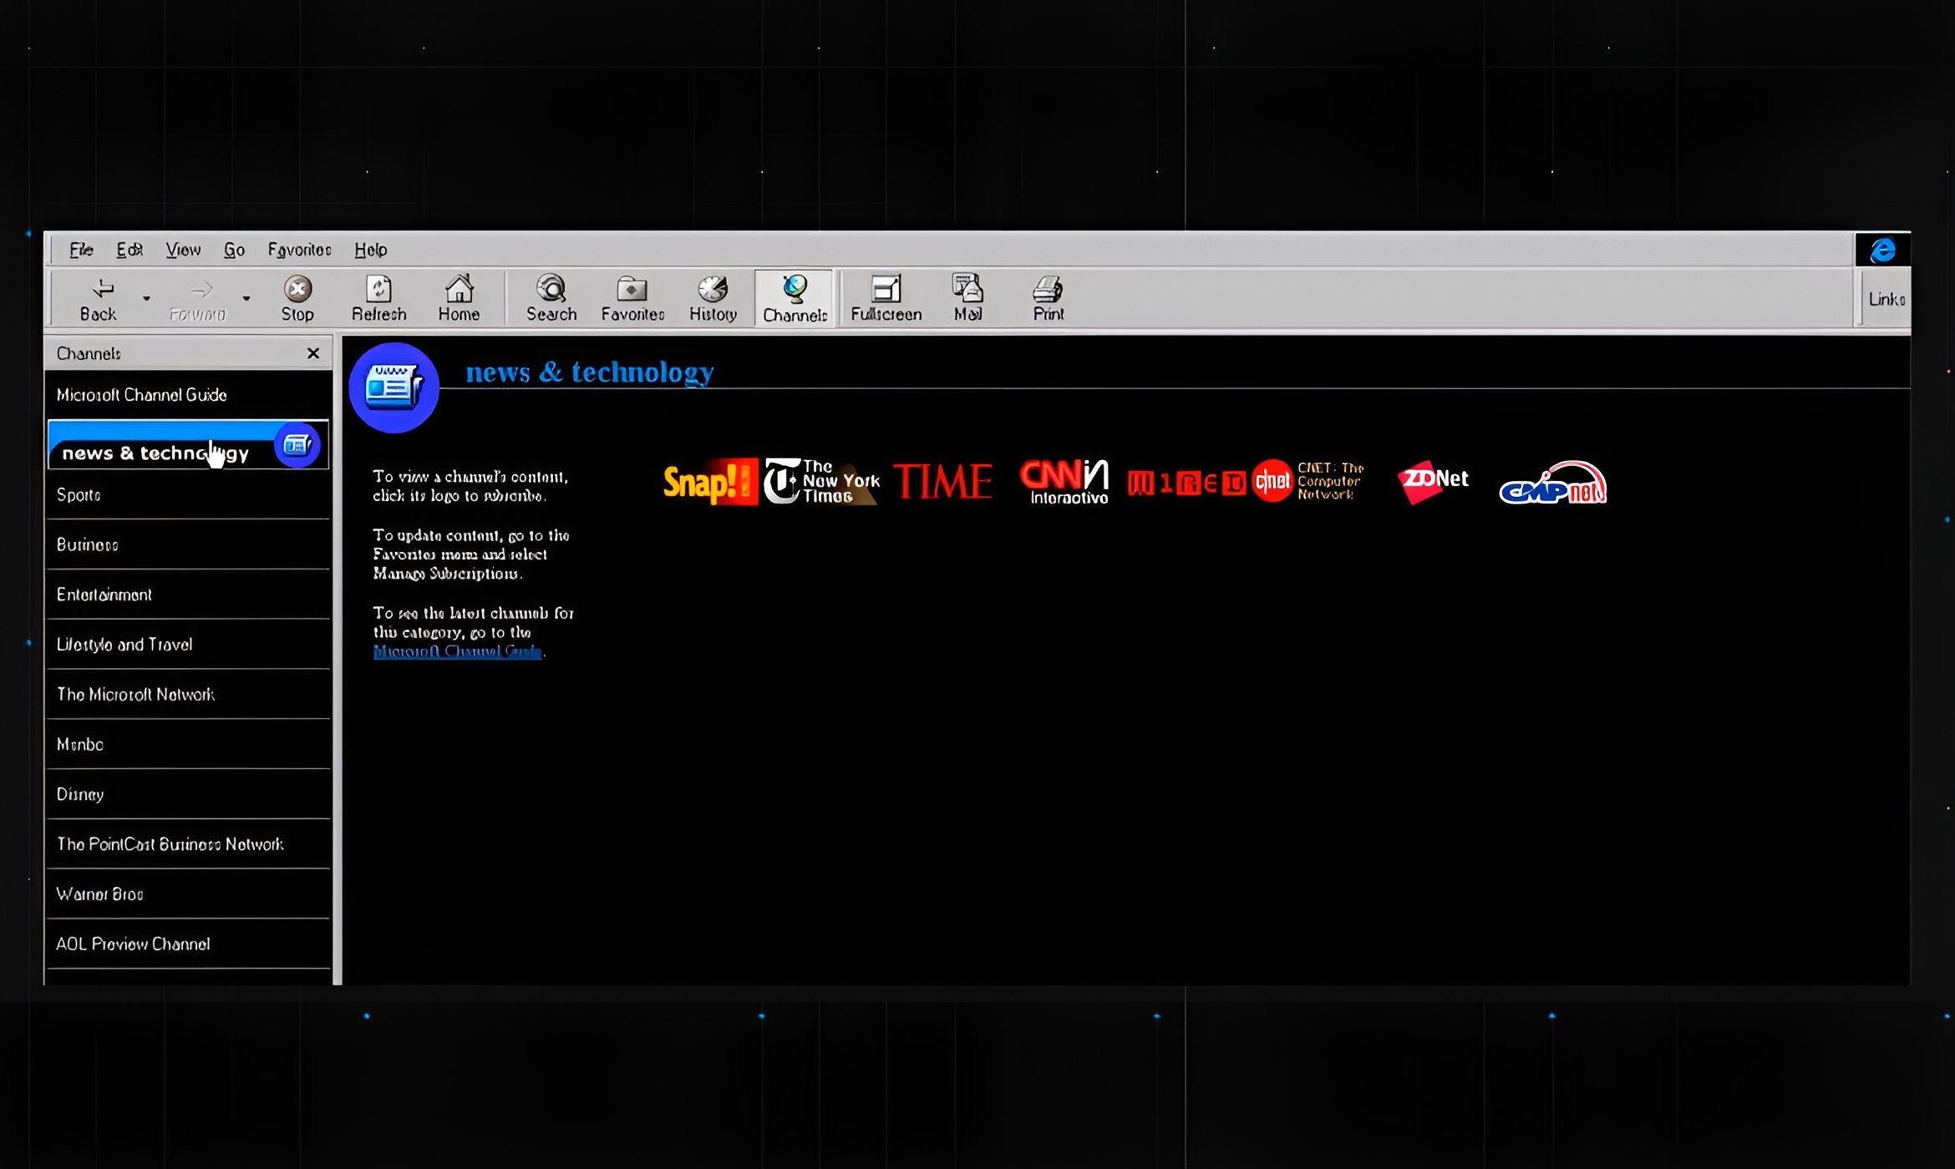Expand the Links toolbar
The width and height of the screenshot is (1955, 1169).
point(1886,299)
